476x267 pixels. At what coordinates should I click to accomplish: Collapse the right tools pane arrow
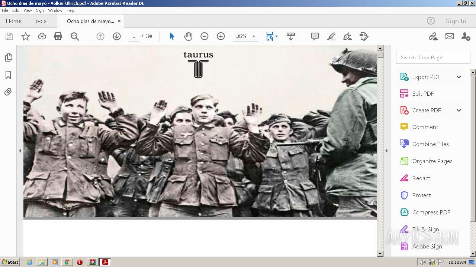pyautogui.click(x=386, y=151)
